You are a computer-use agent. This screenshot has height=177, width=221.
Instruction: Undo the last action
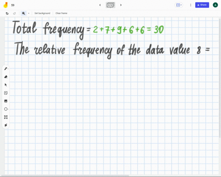coord(7,13)
